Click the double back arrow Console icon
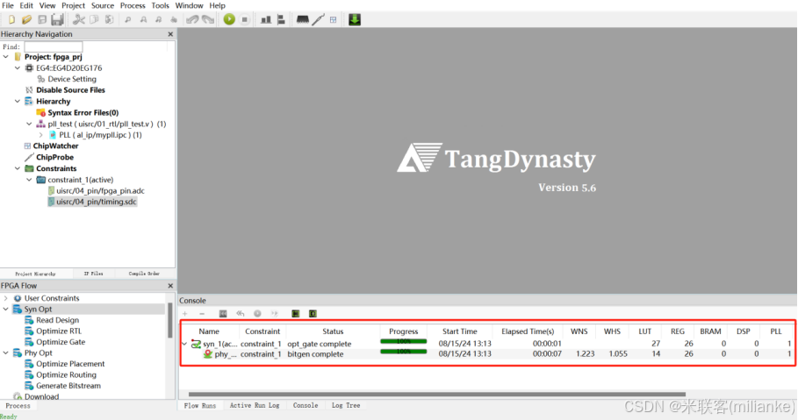The width and height of the screenshot is (798, 420). (241, 314)
